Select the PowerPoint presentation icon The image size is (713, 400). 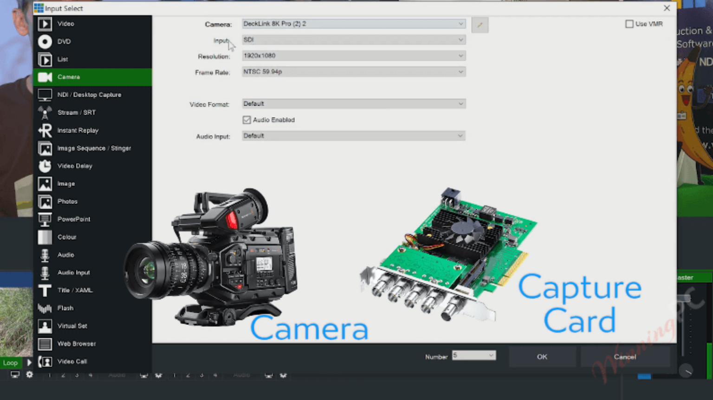click(x=45, y=219)
